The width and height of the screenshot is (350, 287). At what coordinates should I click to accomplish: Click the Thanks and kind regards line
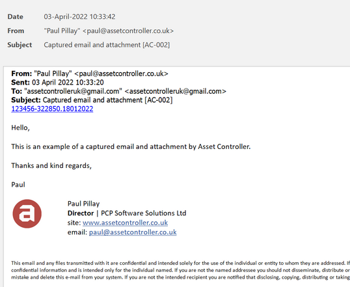(51, 166)
